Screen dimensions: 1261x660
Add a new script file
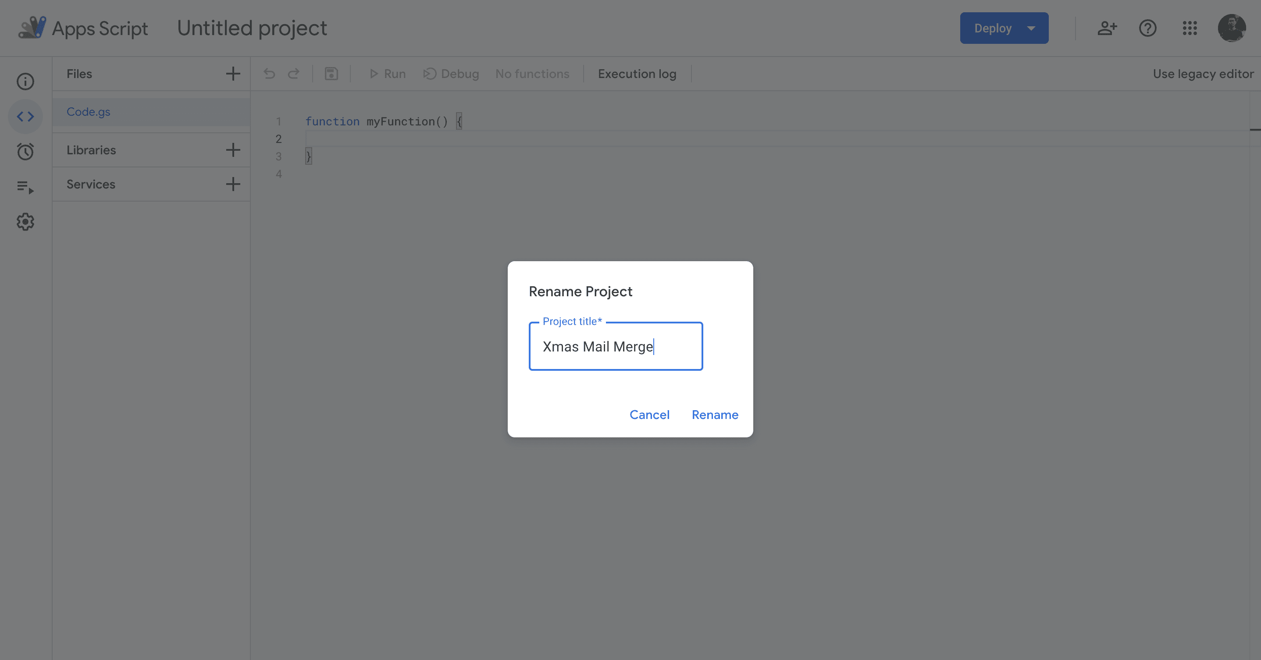tap(233, 73)
